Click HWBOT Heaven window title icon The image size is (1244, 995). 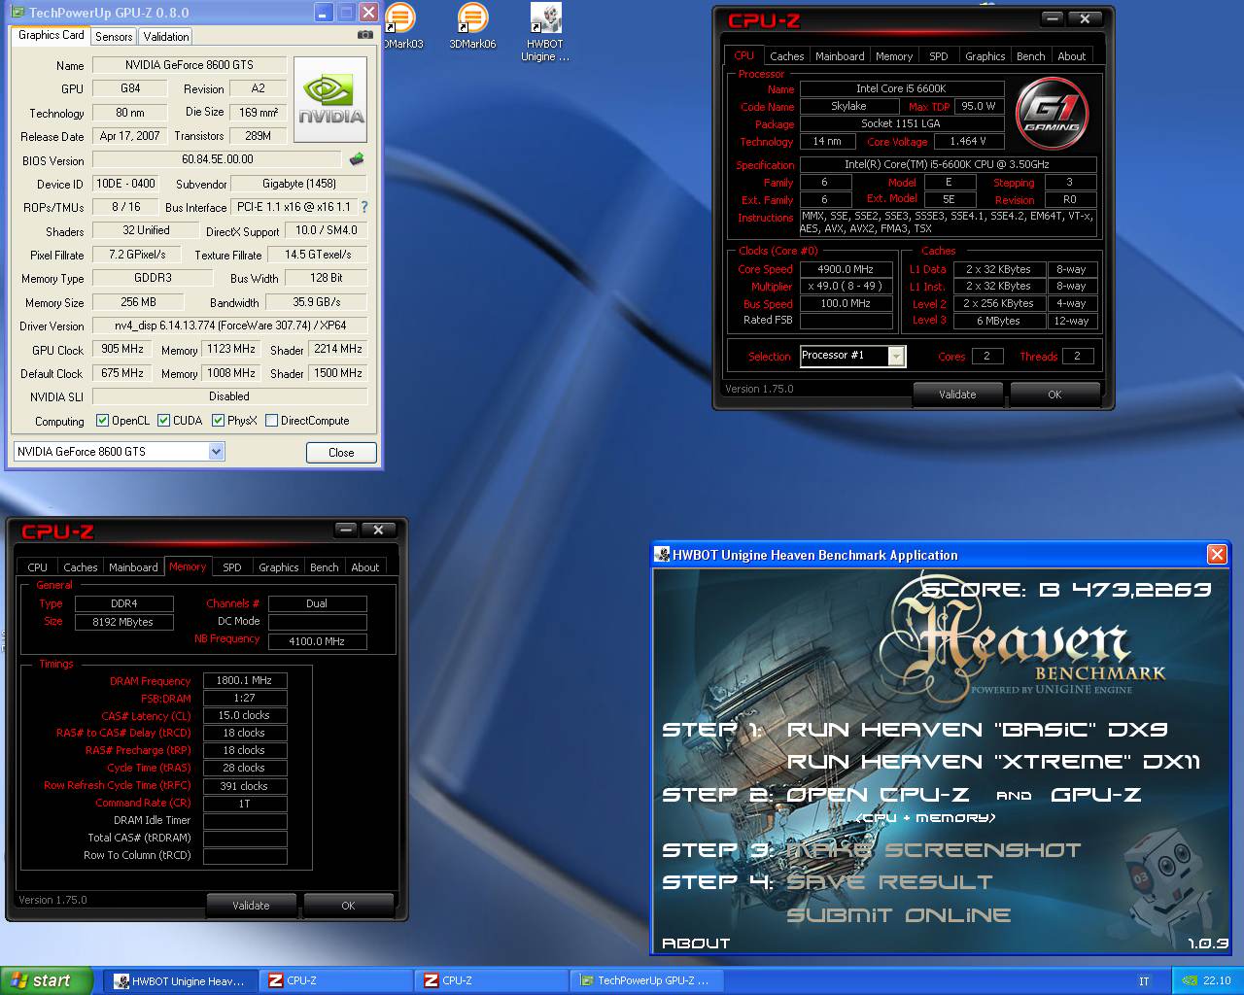(x=664, y=555)
